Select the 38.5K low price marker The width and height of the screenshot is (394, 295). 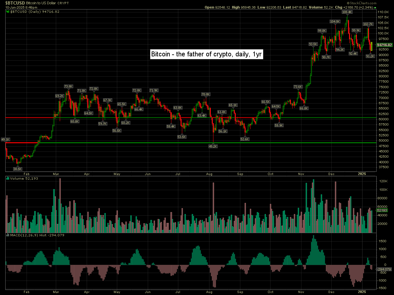click(x=17, y=169)
